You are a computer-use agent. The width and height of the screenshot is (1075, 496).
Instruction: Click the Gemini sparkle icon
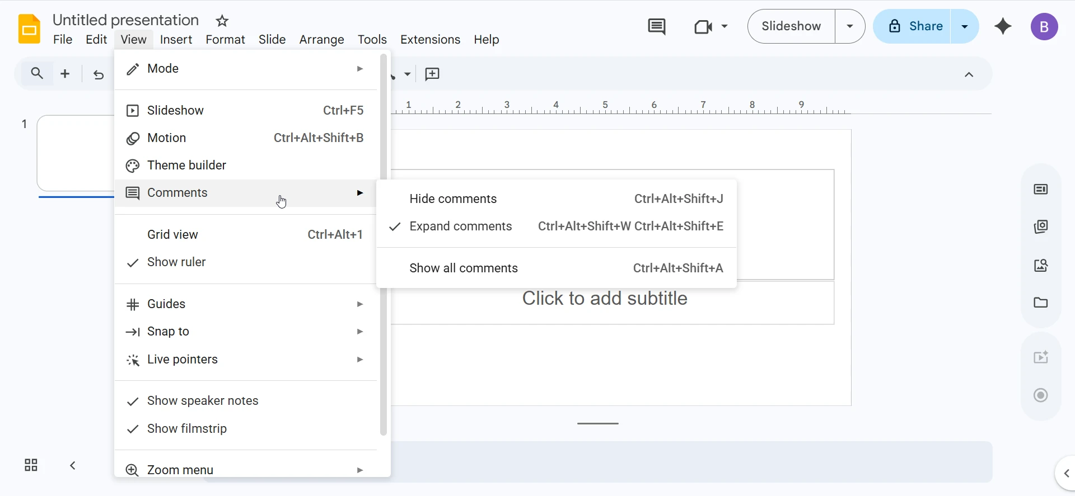tap(1003, 26)
